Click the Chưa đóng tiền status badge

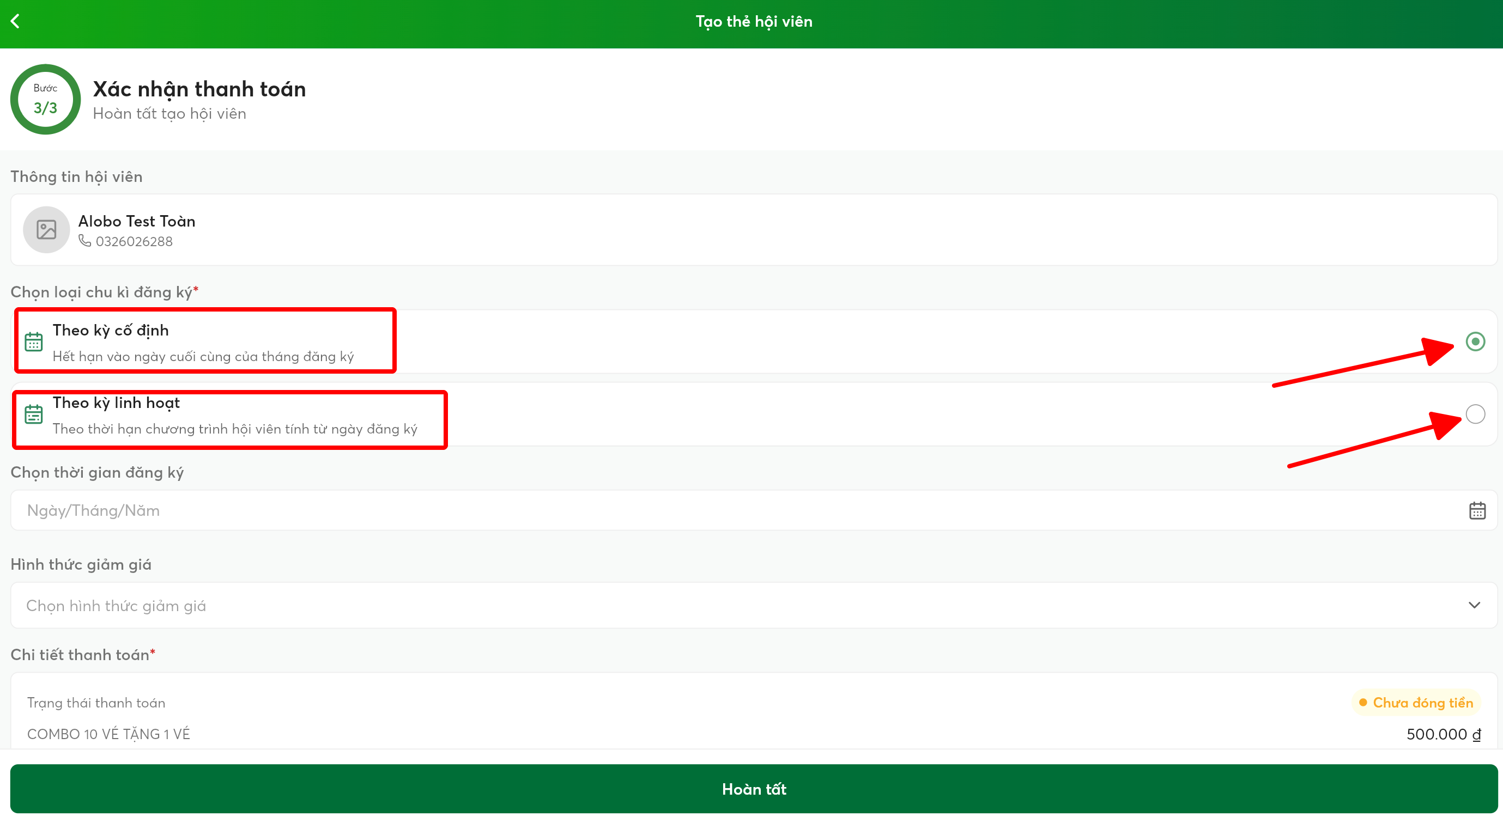(1416, 703)
